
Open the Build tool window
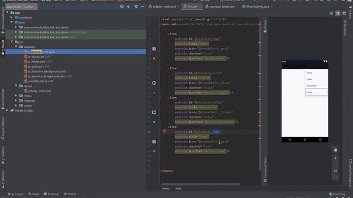coord(34,194)
